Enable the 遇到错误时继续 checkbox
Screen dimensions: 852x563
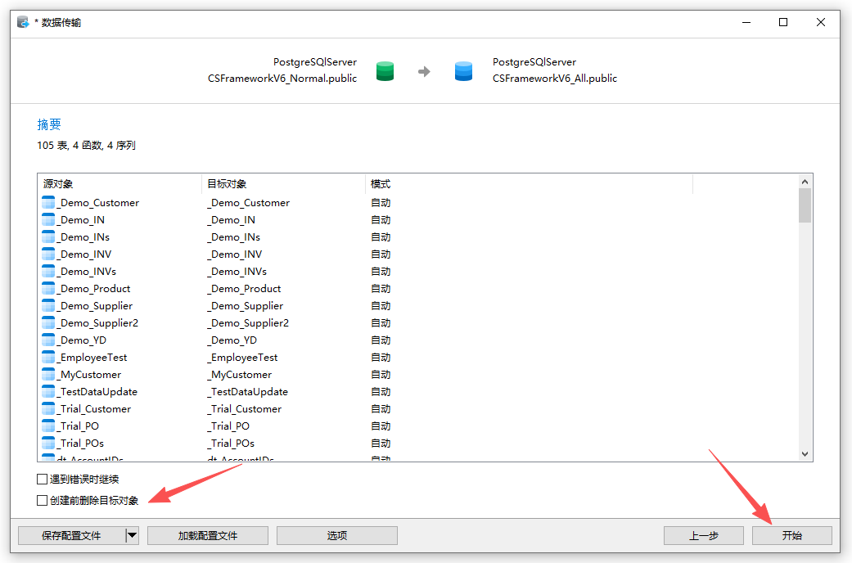tap(42, 479)
